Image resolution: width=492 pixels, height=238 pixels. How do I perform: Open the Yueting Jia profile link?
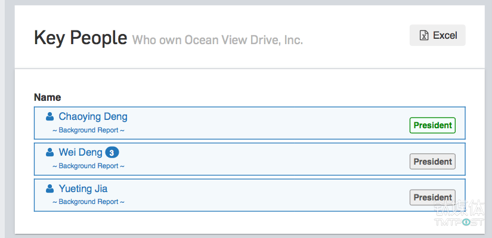tap(83, 188)
